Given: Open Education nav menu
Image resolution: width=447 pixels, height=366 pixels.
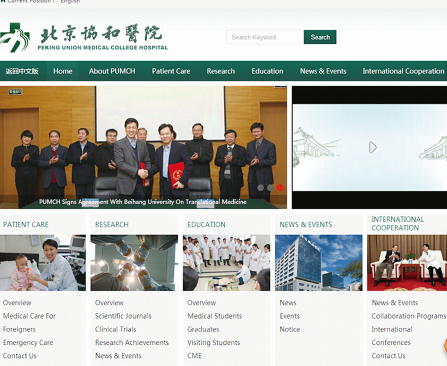Looking at the screenshot, I should pos(267,71).
